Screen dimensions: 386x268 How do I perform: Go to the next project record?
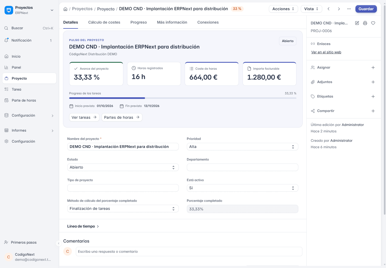click(339, 9)
